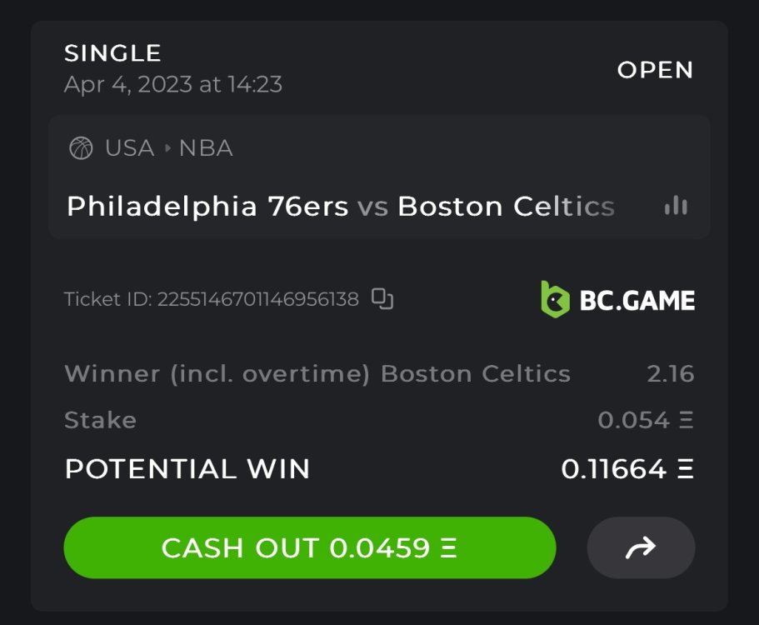The width and height of the screenshot is (759, 625).
Task: Click the arrow between USA and NBA
Action: tap(167, 148)
